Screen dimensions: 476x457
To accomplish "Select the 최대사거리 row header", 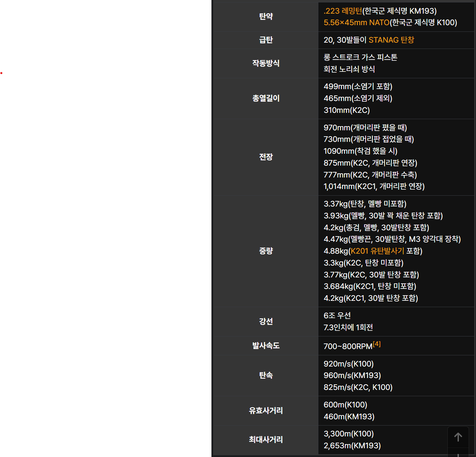I will [x=266, y=440].
